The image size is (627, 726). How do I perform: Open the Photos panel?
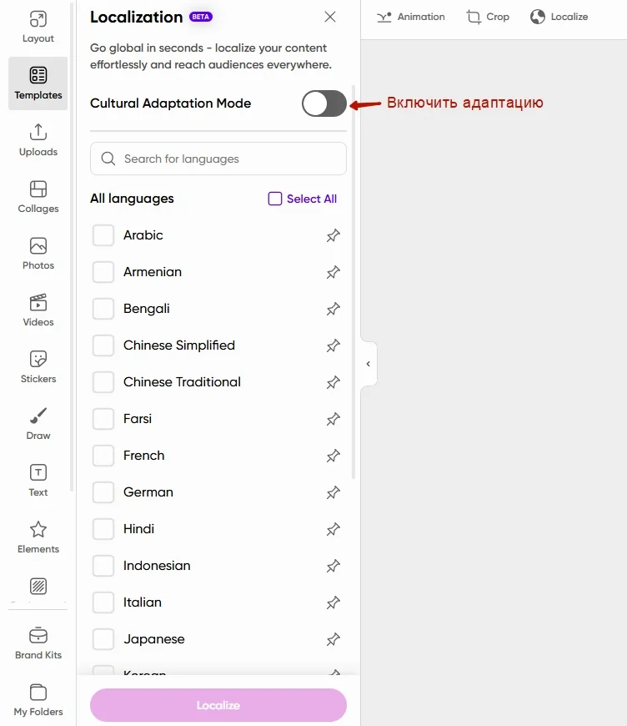pos(38,254)
